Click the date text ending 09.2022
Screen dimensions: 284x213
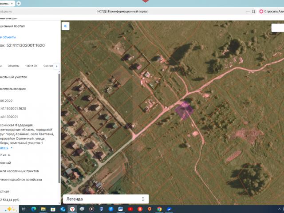pos(6,101)
